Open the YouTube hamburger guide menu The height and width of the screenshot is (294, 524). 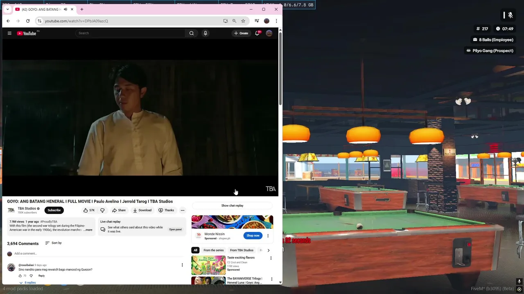point(9,33)
